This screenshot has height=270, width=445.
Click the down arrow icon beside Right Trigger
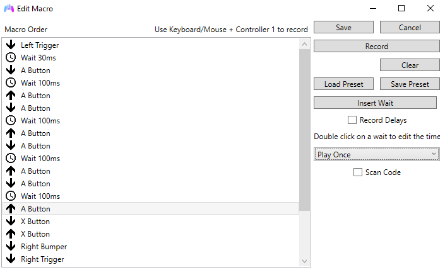(x=10, y=259)
